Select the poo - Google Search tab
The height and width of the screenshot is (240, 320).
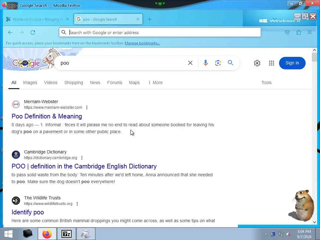click(x=108, y=19)
